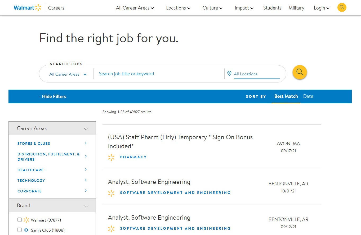This screenshot has height=235, width=361.
Task: Click the location pin icon in search bar
Action: 229,73
